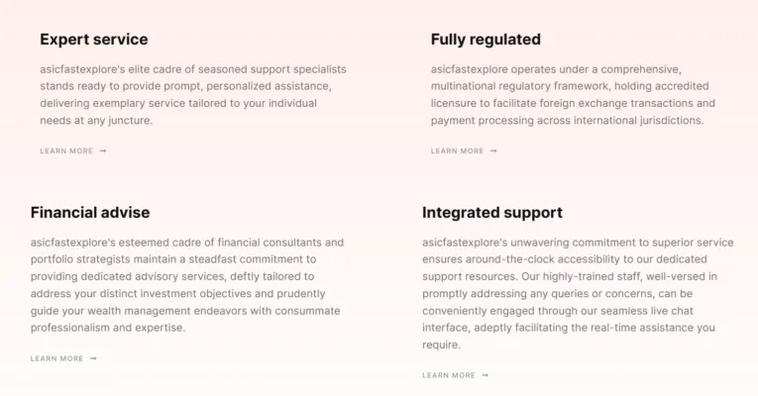This screenshot has height=396, width=758.
Task: Click the Fully regulated description paragraph
Action: [573, 95]
